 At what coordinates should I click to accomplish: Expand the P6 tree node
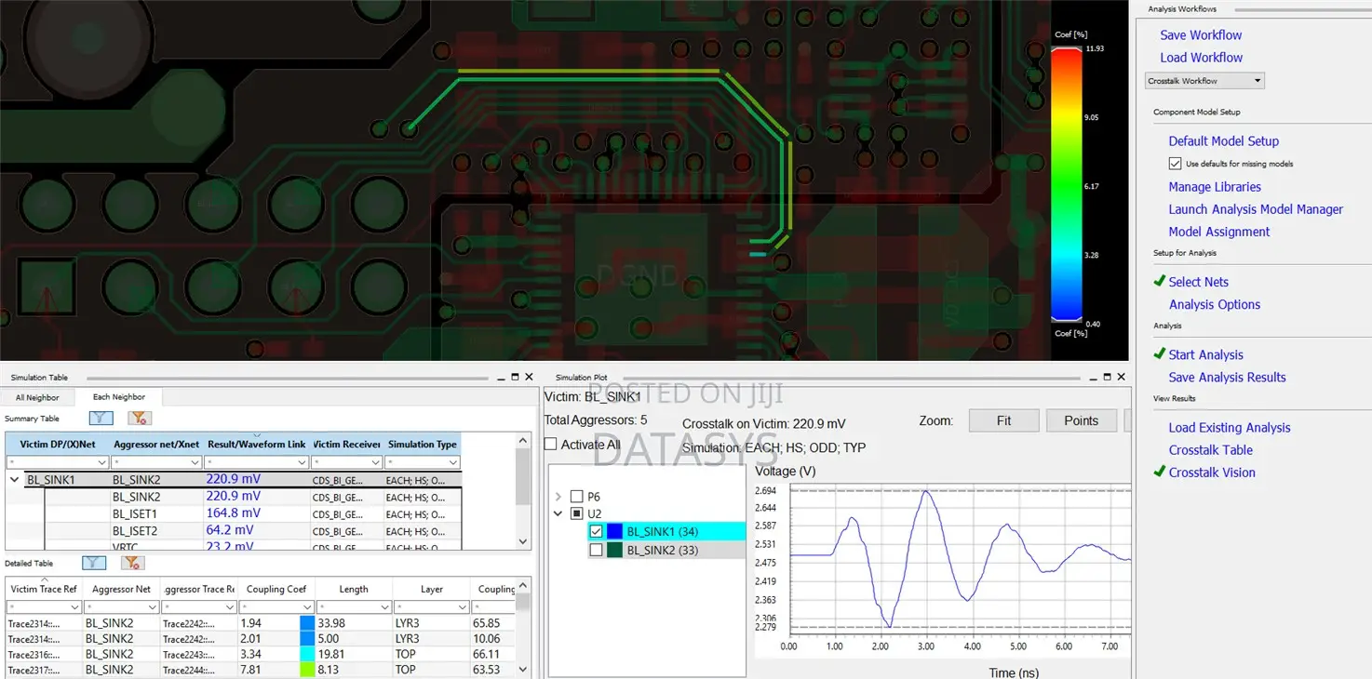(x=558, y=497)
